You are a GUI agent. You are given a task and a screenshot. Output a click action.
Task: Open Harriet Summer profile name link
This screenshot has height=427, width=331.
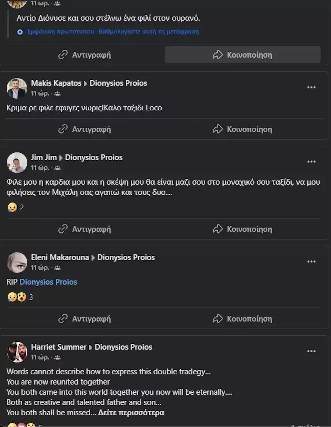(59, 347)
